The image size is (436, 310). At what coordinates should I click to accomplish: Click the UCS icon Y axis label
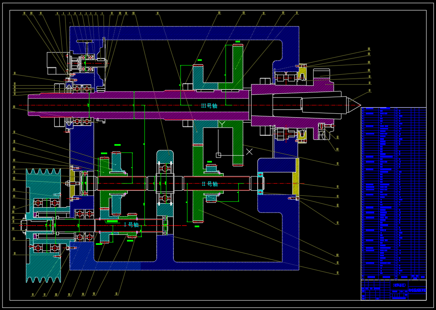click(x=222, y=124)
